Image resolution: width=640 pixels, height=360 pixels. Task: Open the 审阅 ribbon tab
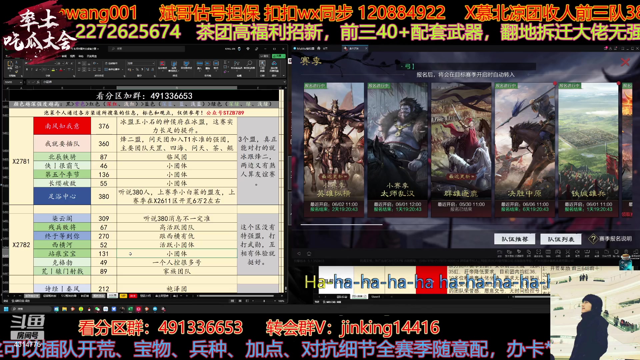tap(64, 56)
